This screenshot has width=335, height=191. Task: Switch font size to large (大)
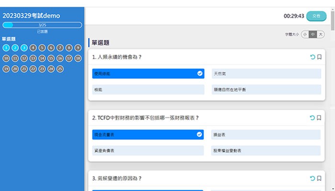coord(321,34)
